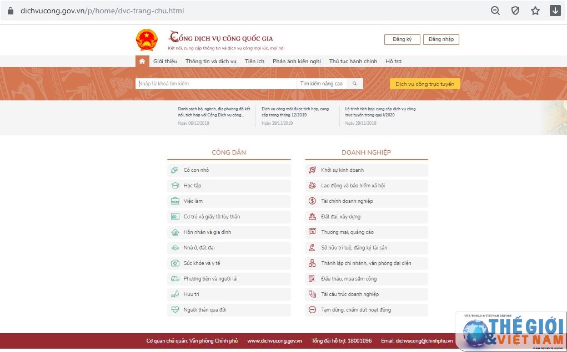Click the shield icon in address bar

[515, 11]
